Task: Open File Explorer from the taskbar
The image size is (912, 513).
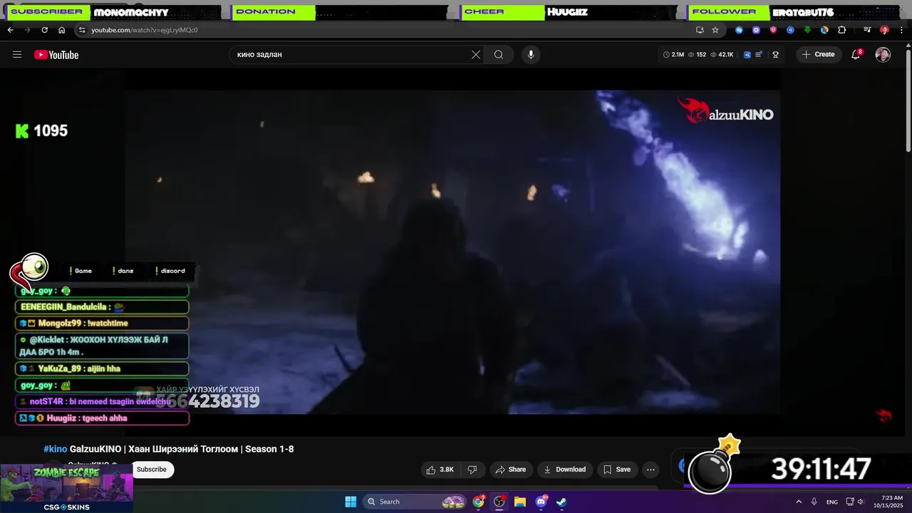Action: coord(520,502)
